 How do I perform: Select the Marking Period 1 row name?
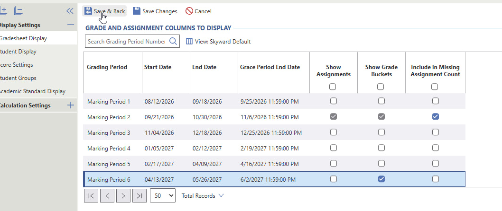coord(109,102)
